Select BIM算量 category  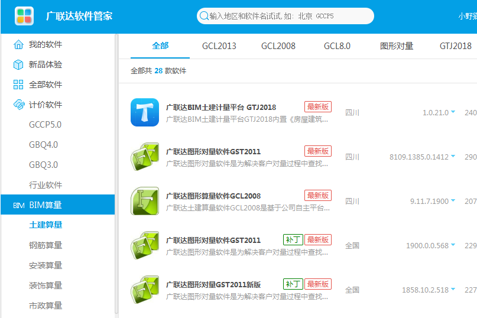click(x=58, y=205)
